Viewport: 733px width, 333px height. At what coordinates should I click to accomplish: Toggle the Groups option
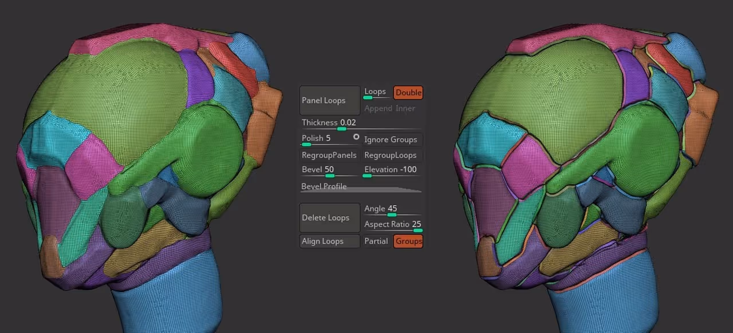coord(408,241)
